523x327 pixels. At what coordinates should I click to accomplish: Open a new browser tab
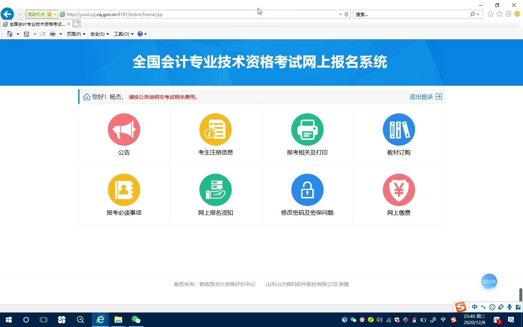point(77,23)
